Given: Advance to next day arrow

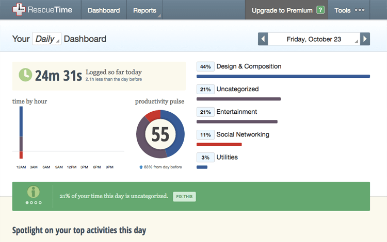Looking at the screenshot, I should pos(365,39).
